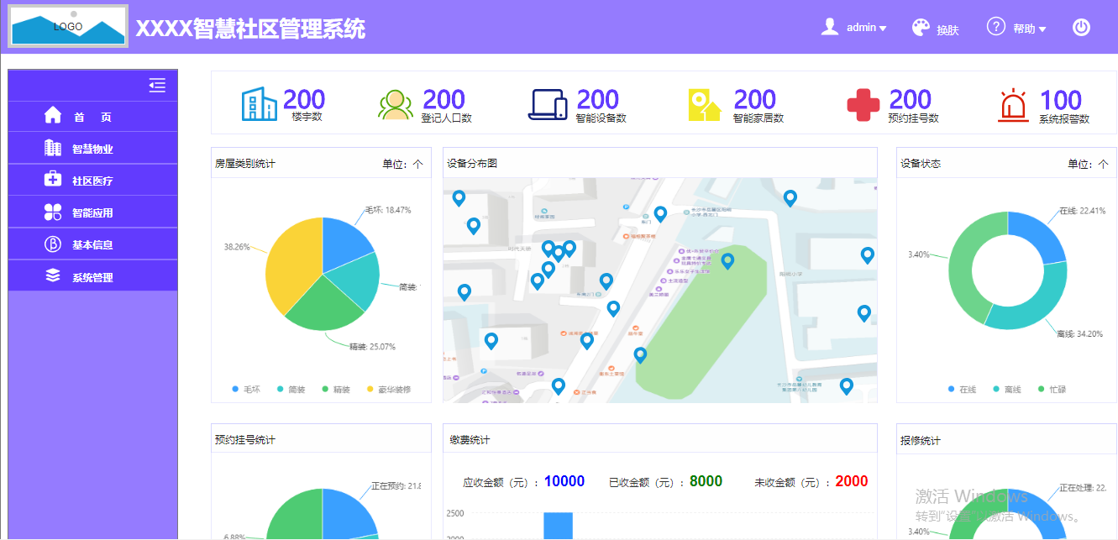The width and height of the screenshot is (1118, 540).
Task: Click the LOGO image in header
Action: tap(68, 26)
